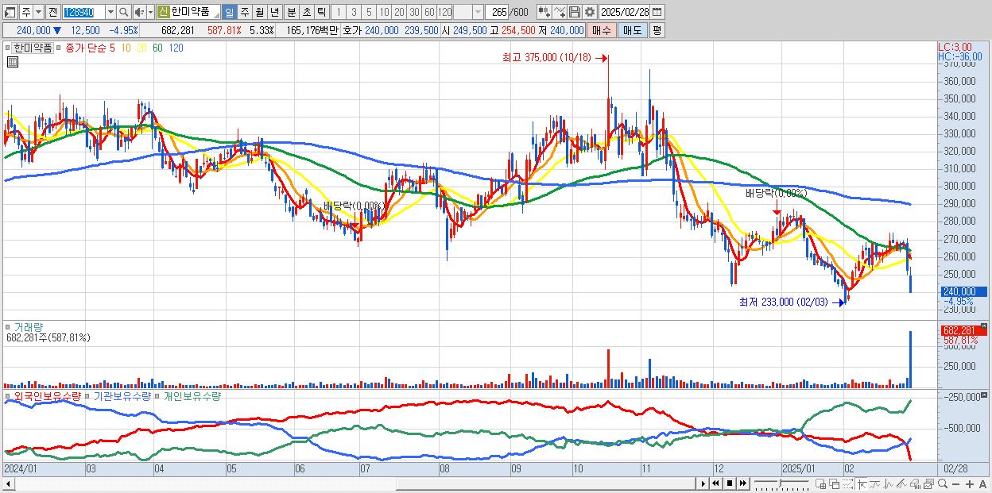
Task: Click the fast-forward button in bottom bar
Action: [x=742, y=483]
